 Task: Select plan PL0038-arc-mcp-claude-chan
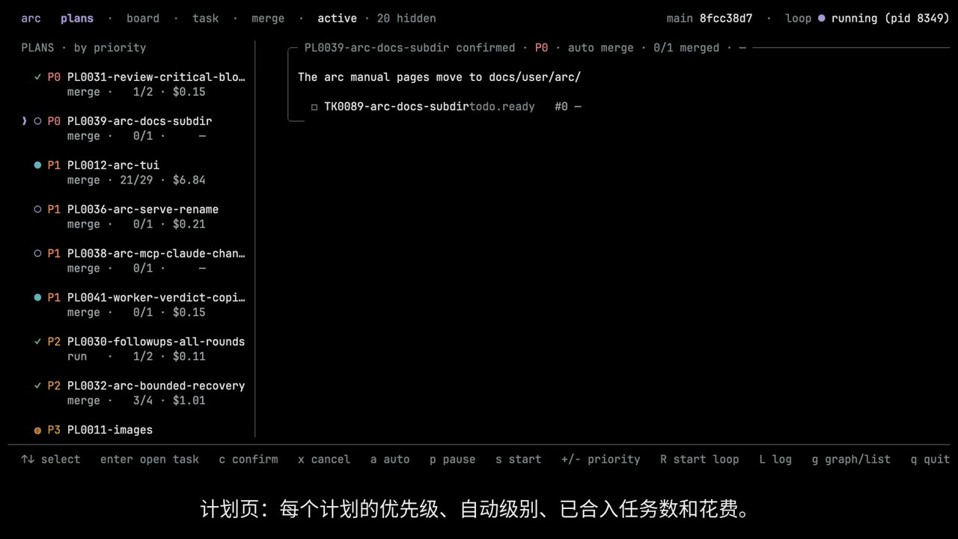pyautogui.click(x=156, y=254)
